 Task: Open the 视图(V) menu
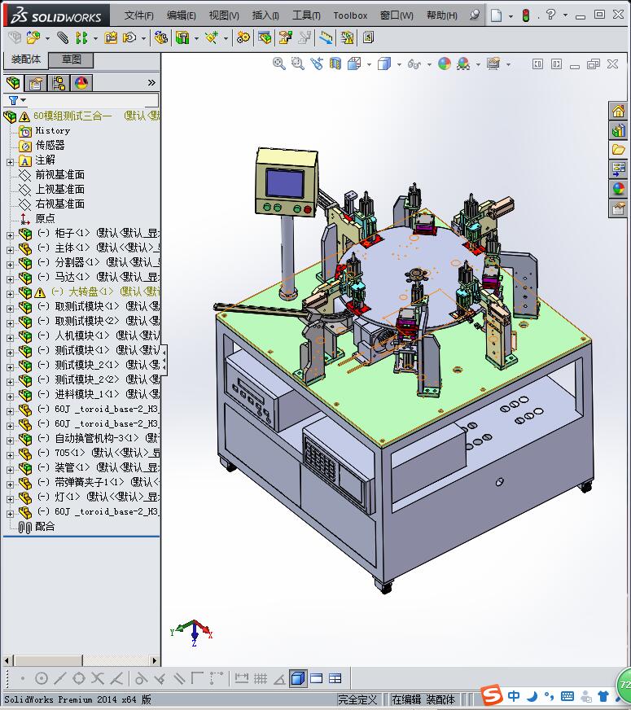(x=224, y=15)
